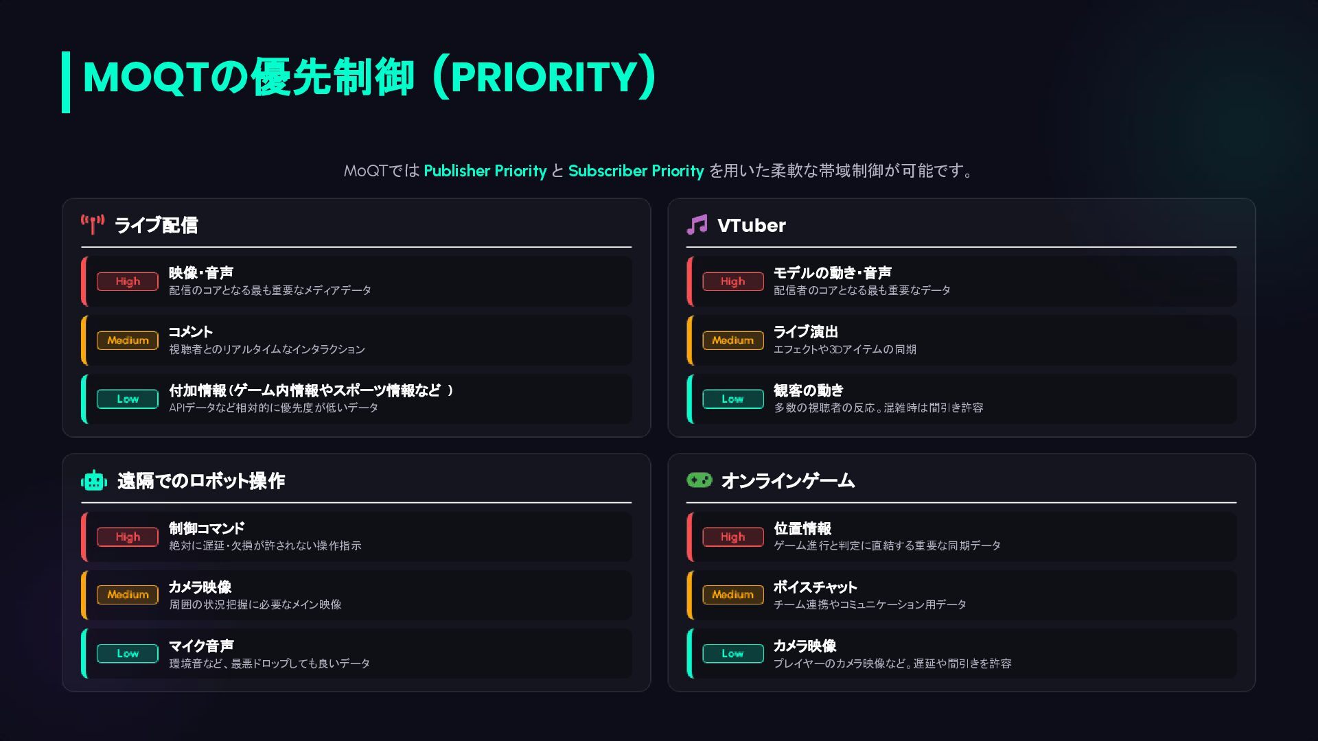Click the Publisher Priority text
This screenshot has width=1318, height=741.
tap(485, 171)
